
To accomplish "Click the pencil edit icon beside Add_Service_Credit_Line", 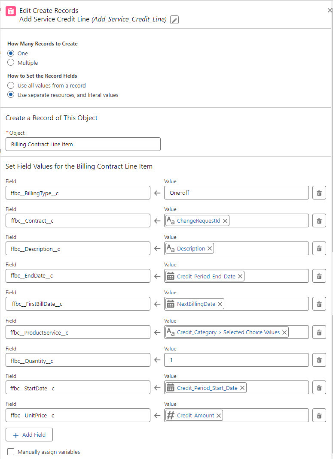I will coord(174,20).
